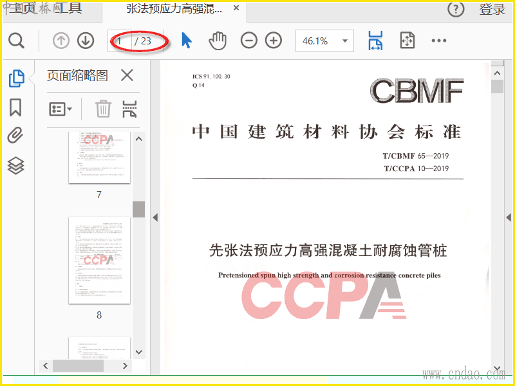515x386 pixels.
Task: Select page 7 thumbnail
Action: 99,158
